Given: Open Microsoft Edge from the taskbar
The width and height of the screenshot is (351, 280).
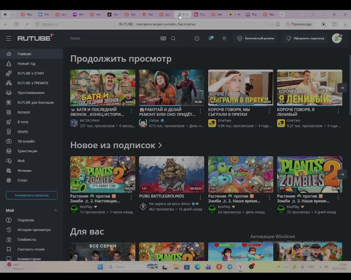Looking at the screenshot, I should point(197,267).
